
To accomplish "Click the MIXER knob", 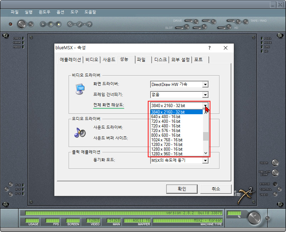I will point(275,163).
